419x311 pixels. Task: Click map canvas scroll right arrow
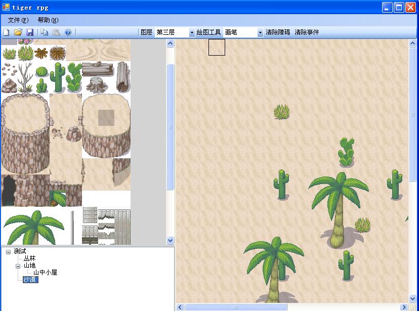tap(404, 307)
